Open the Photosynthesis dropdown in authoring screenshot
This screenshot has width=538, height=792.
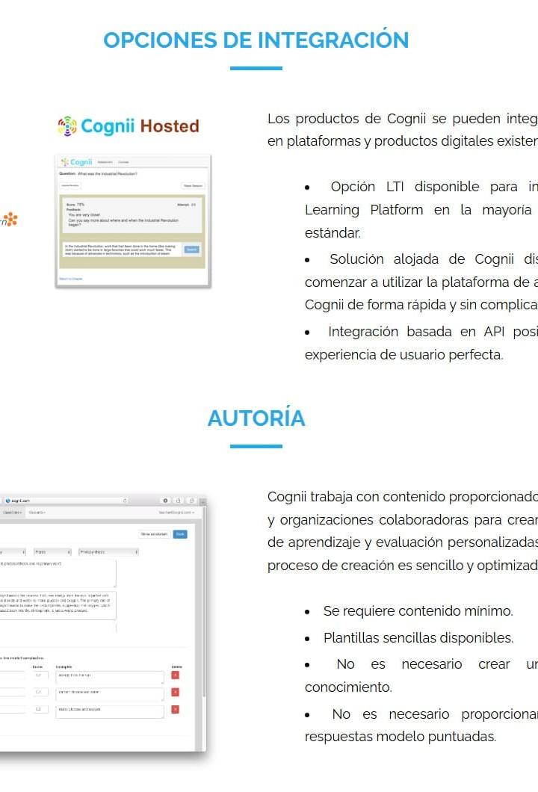pos(108,552)
